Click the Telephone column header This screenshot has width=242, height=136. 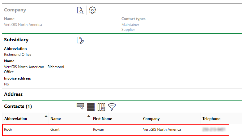[211, 119]
